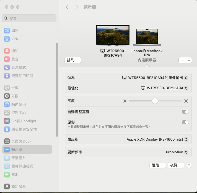Click the 進階⋯ advanced button
Image resolution: width=197 pixels, height=193 pixels.
[x=157, y=165]
